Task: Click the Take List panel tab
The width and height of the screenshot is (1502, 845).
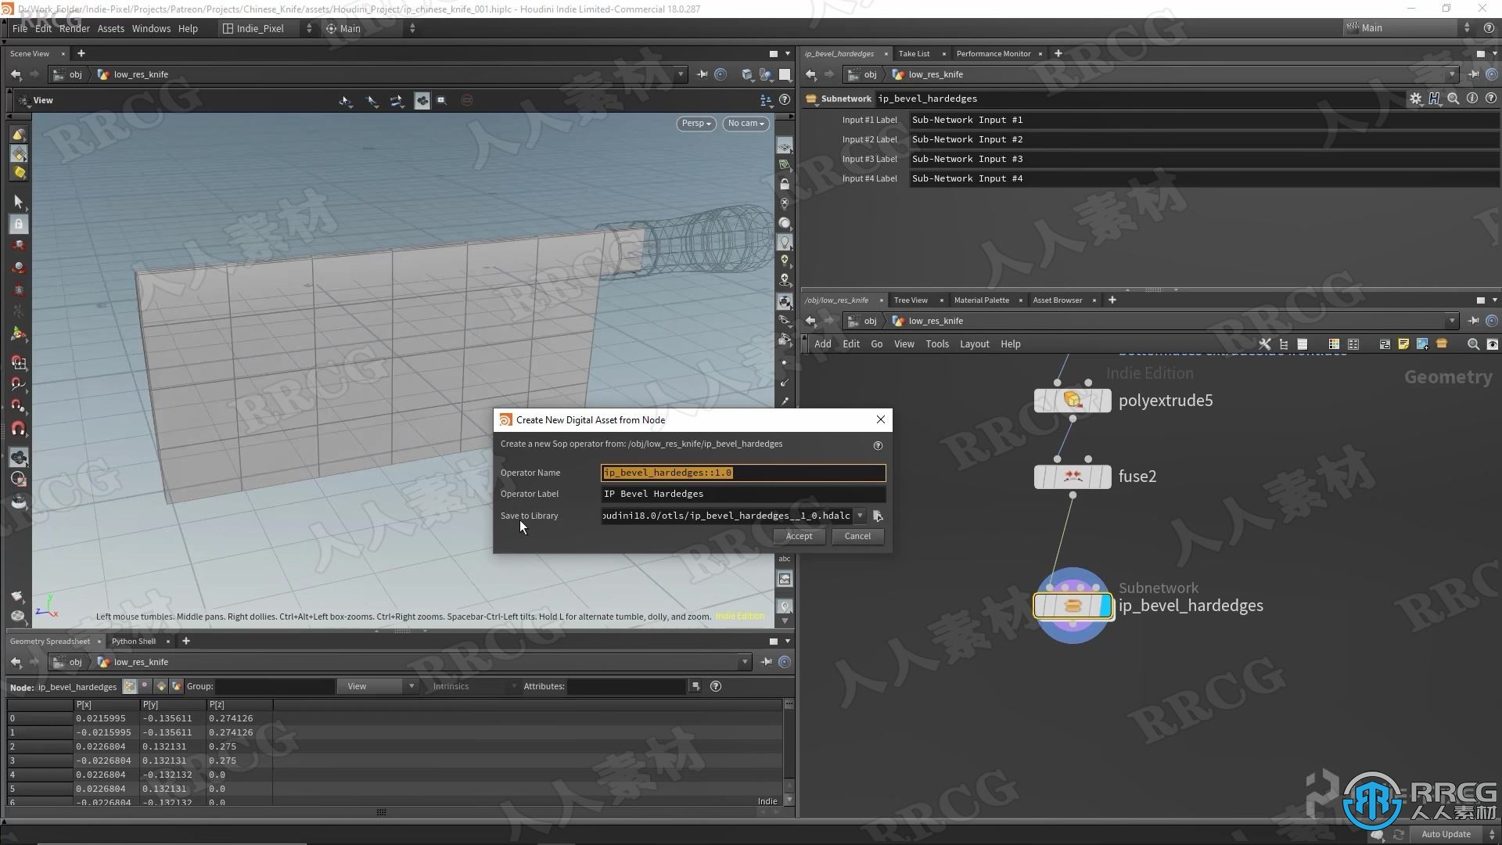Action: (912, 52)
